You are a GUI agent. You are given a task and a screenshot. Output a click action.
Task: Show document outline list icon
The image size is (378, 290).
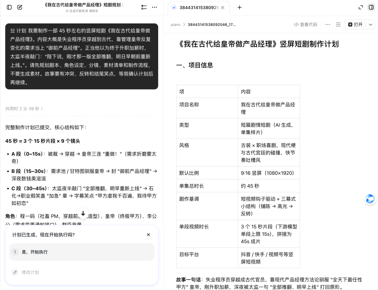tap(338, 24)
